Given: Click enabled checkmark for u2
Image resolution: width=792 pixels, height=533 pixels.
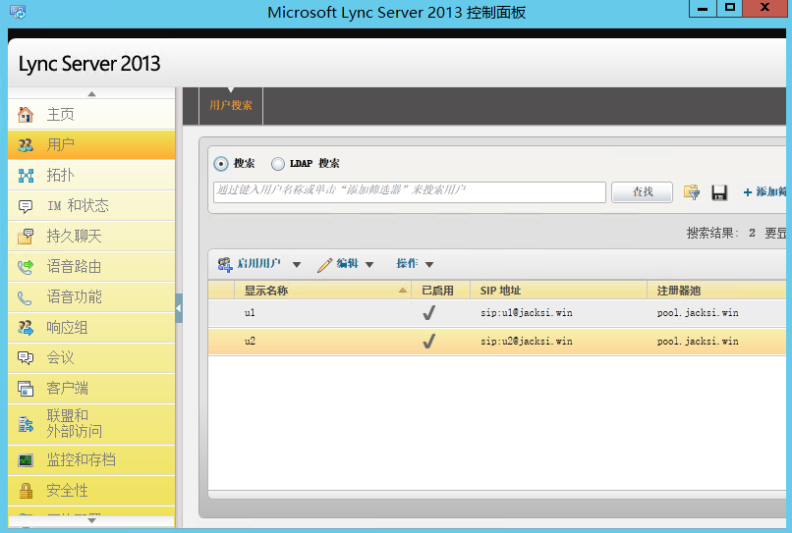Looking at the screenshot, I should (428, 342).
